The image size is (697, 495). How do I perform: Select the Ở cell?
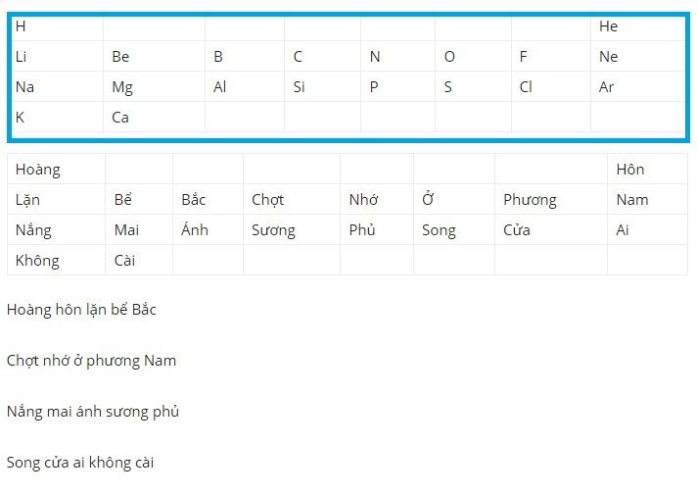pos(454,199)
